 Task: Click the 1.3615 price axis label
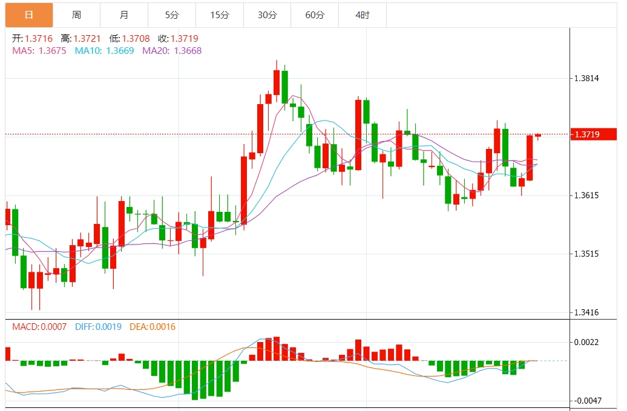pyautogui.click(x=586, y=196)
